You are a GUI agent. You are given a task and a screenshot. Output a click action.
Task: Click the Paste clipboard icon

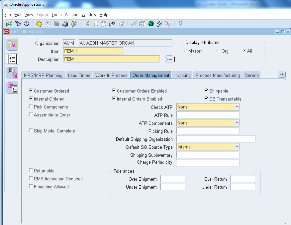[104, 24]
